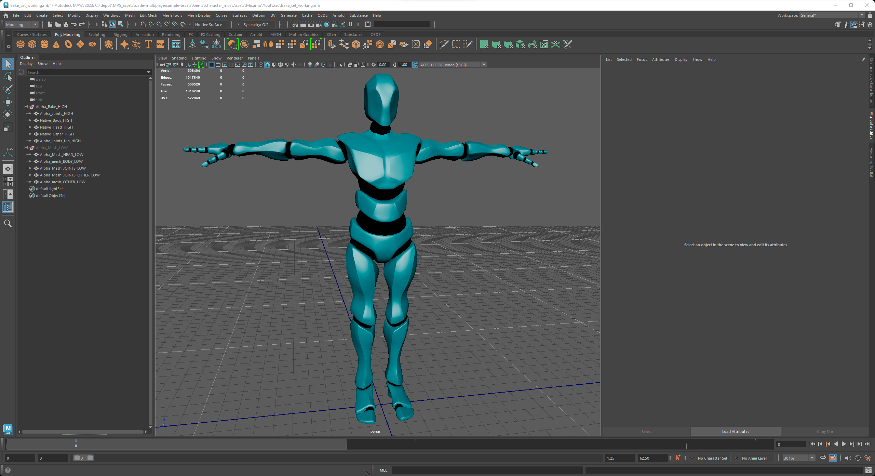Open the ACES view transform dropdown

pyautogui.click(x=453, y=65)
